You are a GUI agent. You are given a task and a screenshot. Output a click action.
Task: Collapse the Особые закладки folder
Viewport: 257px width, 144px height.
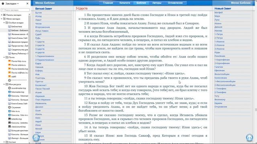(4, 23)
